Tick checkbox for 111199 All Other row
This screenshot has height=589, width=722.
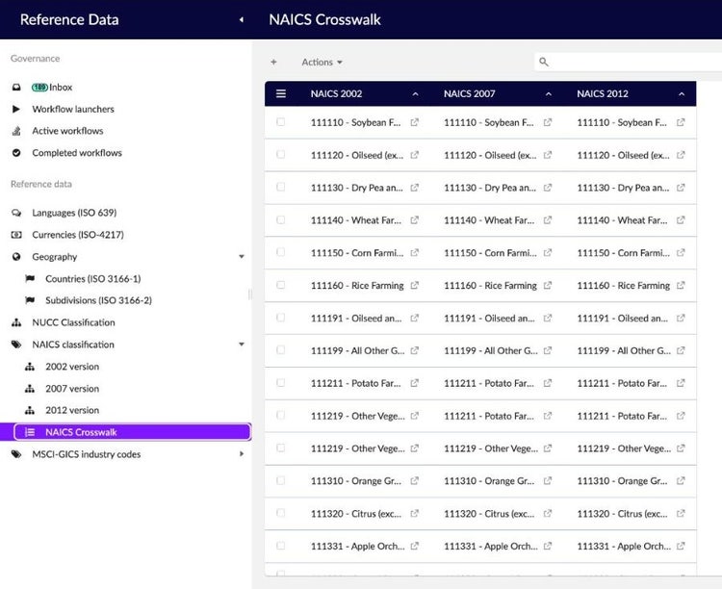[280, 350]
